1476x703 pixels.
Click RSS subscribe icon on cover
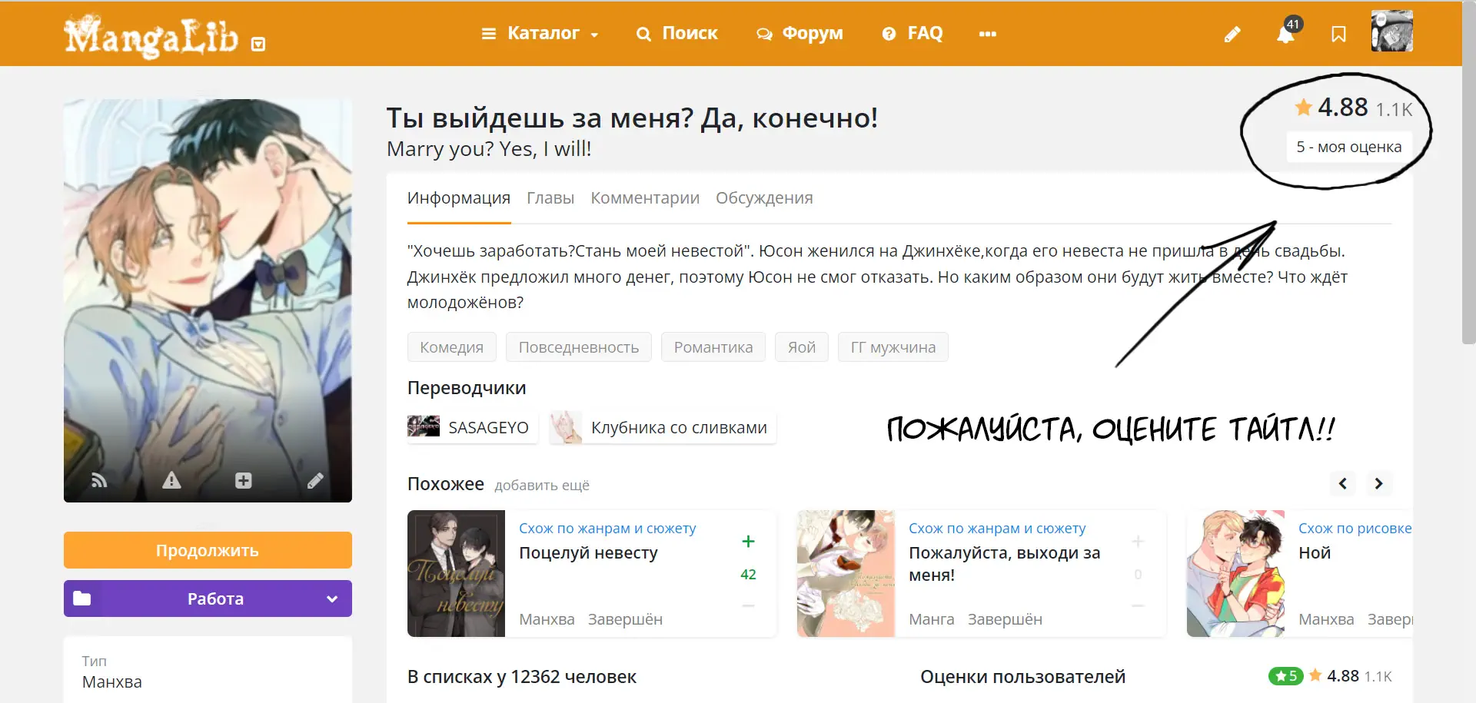point(99,481)
